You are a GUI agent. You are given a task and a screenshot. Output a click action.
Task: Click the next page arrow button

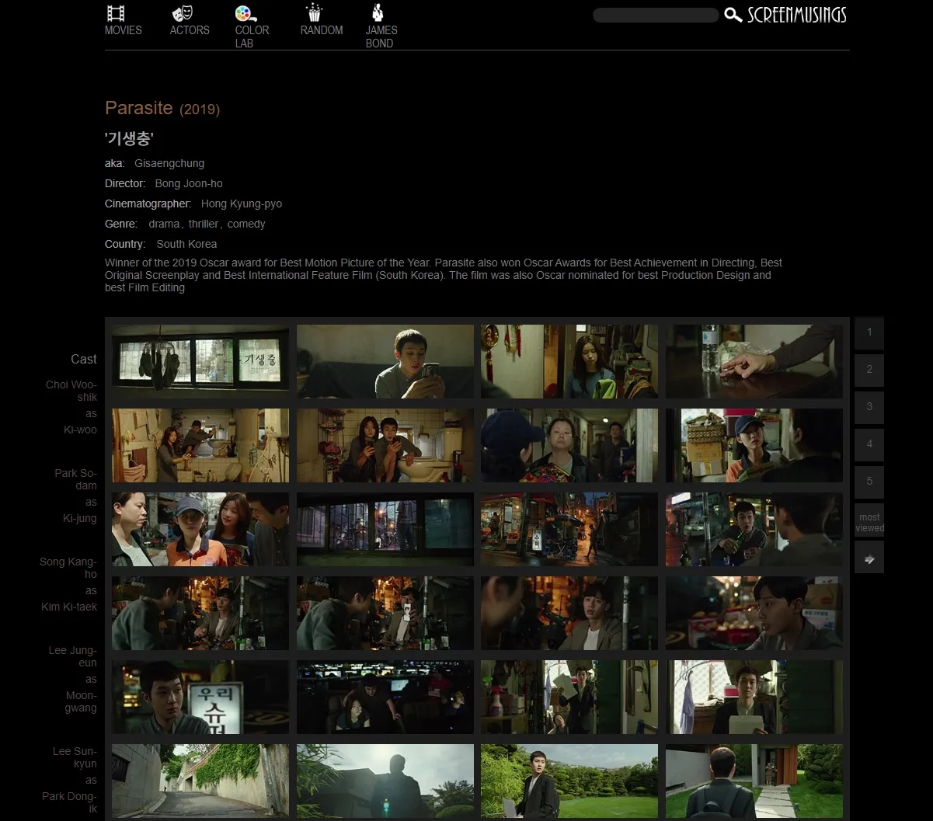click(869, 558)
